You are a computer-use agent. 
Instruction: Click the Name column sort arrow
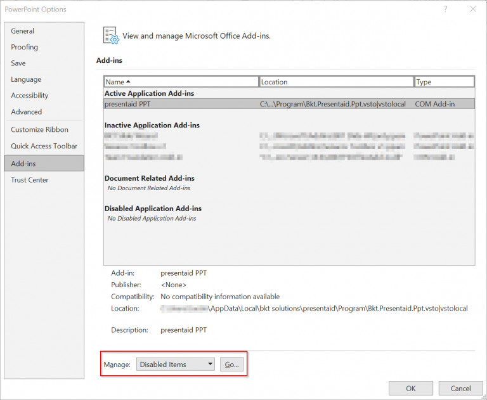click(x=128, y=82)
